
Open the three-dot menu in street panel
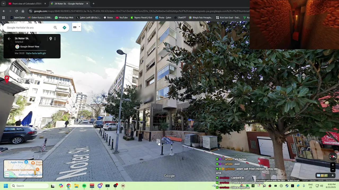(x=55, y=39)
